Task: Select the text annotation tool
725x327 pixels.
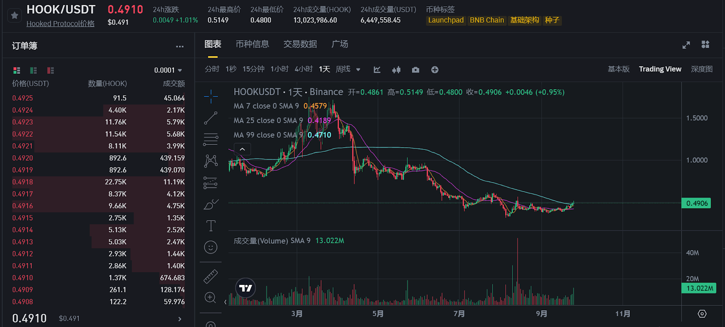Action: [211, 226]
